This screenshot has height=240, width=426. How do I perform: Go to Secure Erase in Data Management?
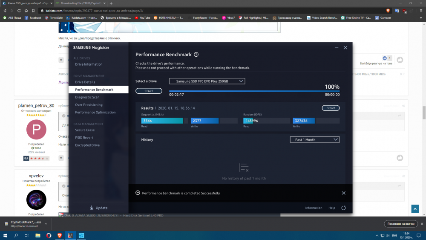point(85,130)
